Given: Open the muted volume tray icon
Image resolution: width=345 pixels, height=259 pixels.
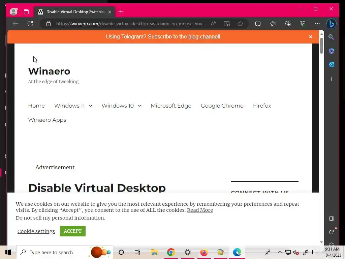Looking at the screenshot, I should (x=296, y=252).
